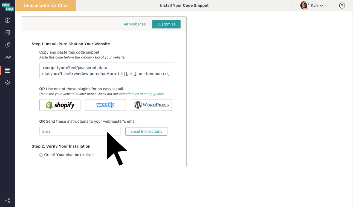
Task: Click the Email Instructions button
Action: [146, 131]
